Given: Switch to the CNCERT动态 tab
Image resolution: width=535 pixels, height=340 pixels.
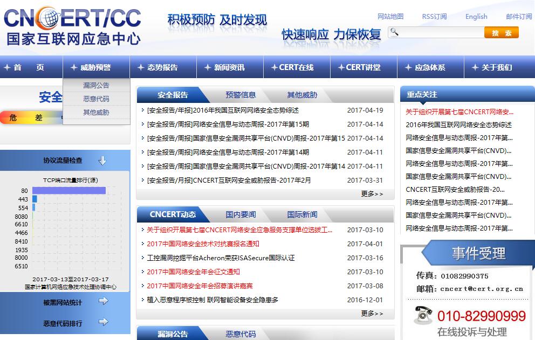Looking at the screenshot, I should [173, 214].
